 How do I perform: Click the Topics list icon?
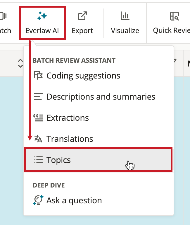point(38,160)
